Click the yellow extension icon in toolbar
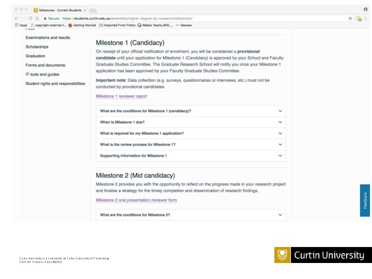 click(x=359, y=19)
